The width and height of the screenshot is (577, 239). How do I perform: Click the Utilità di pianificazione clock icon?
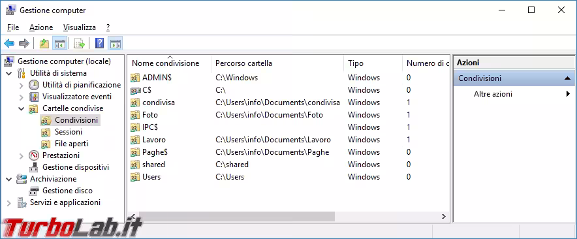(34, 85)
